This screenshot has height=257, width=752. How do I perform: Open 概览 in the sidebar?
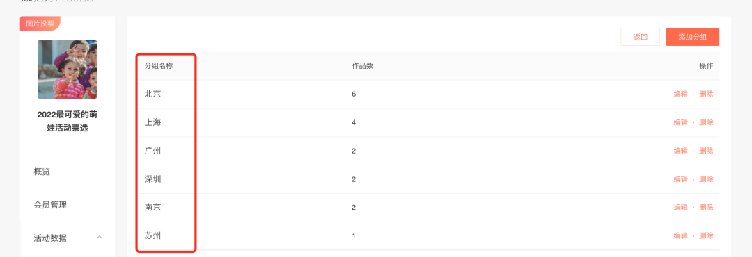click(x=42, y=172)
